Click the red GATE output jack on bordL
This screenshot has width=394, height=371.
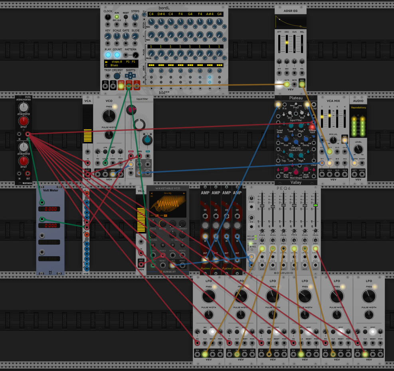pos(121,86)
